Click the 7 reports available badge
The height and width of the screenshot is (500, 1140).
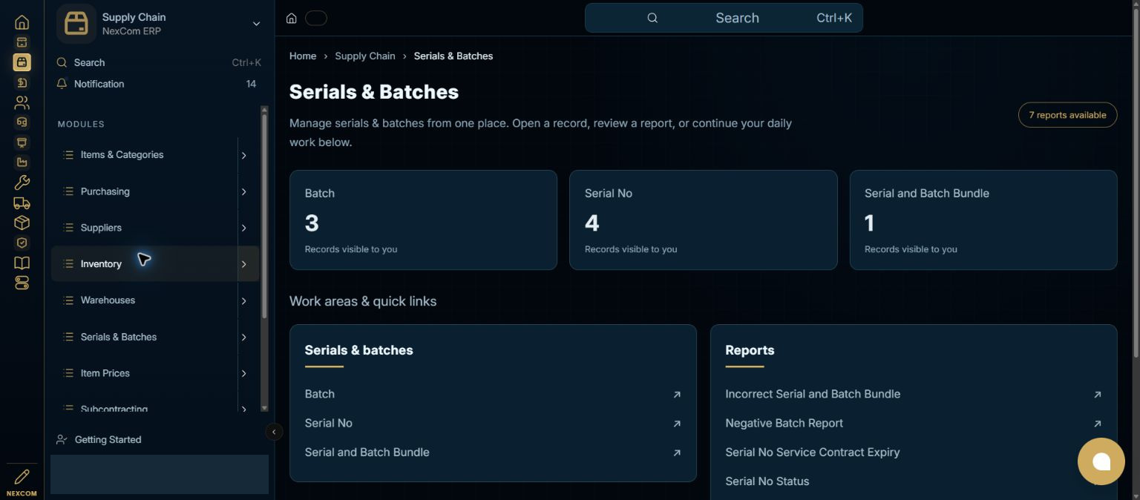pos(1067,115)
